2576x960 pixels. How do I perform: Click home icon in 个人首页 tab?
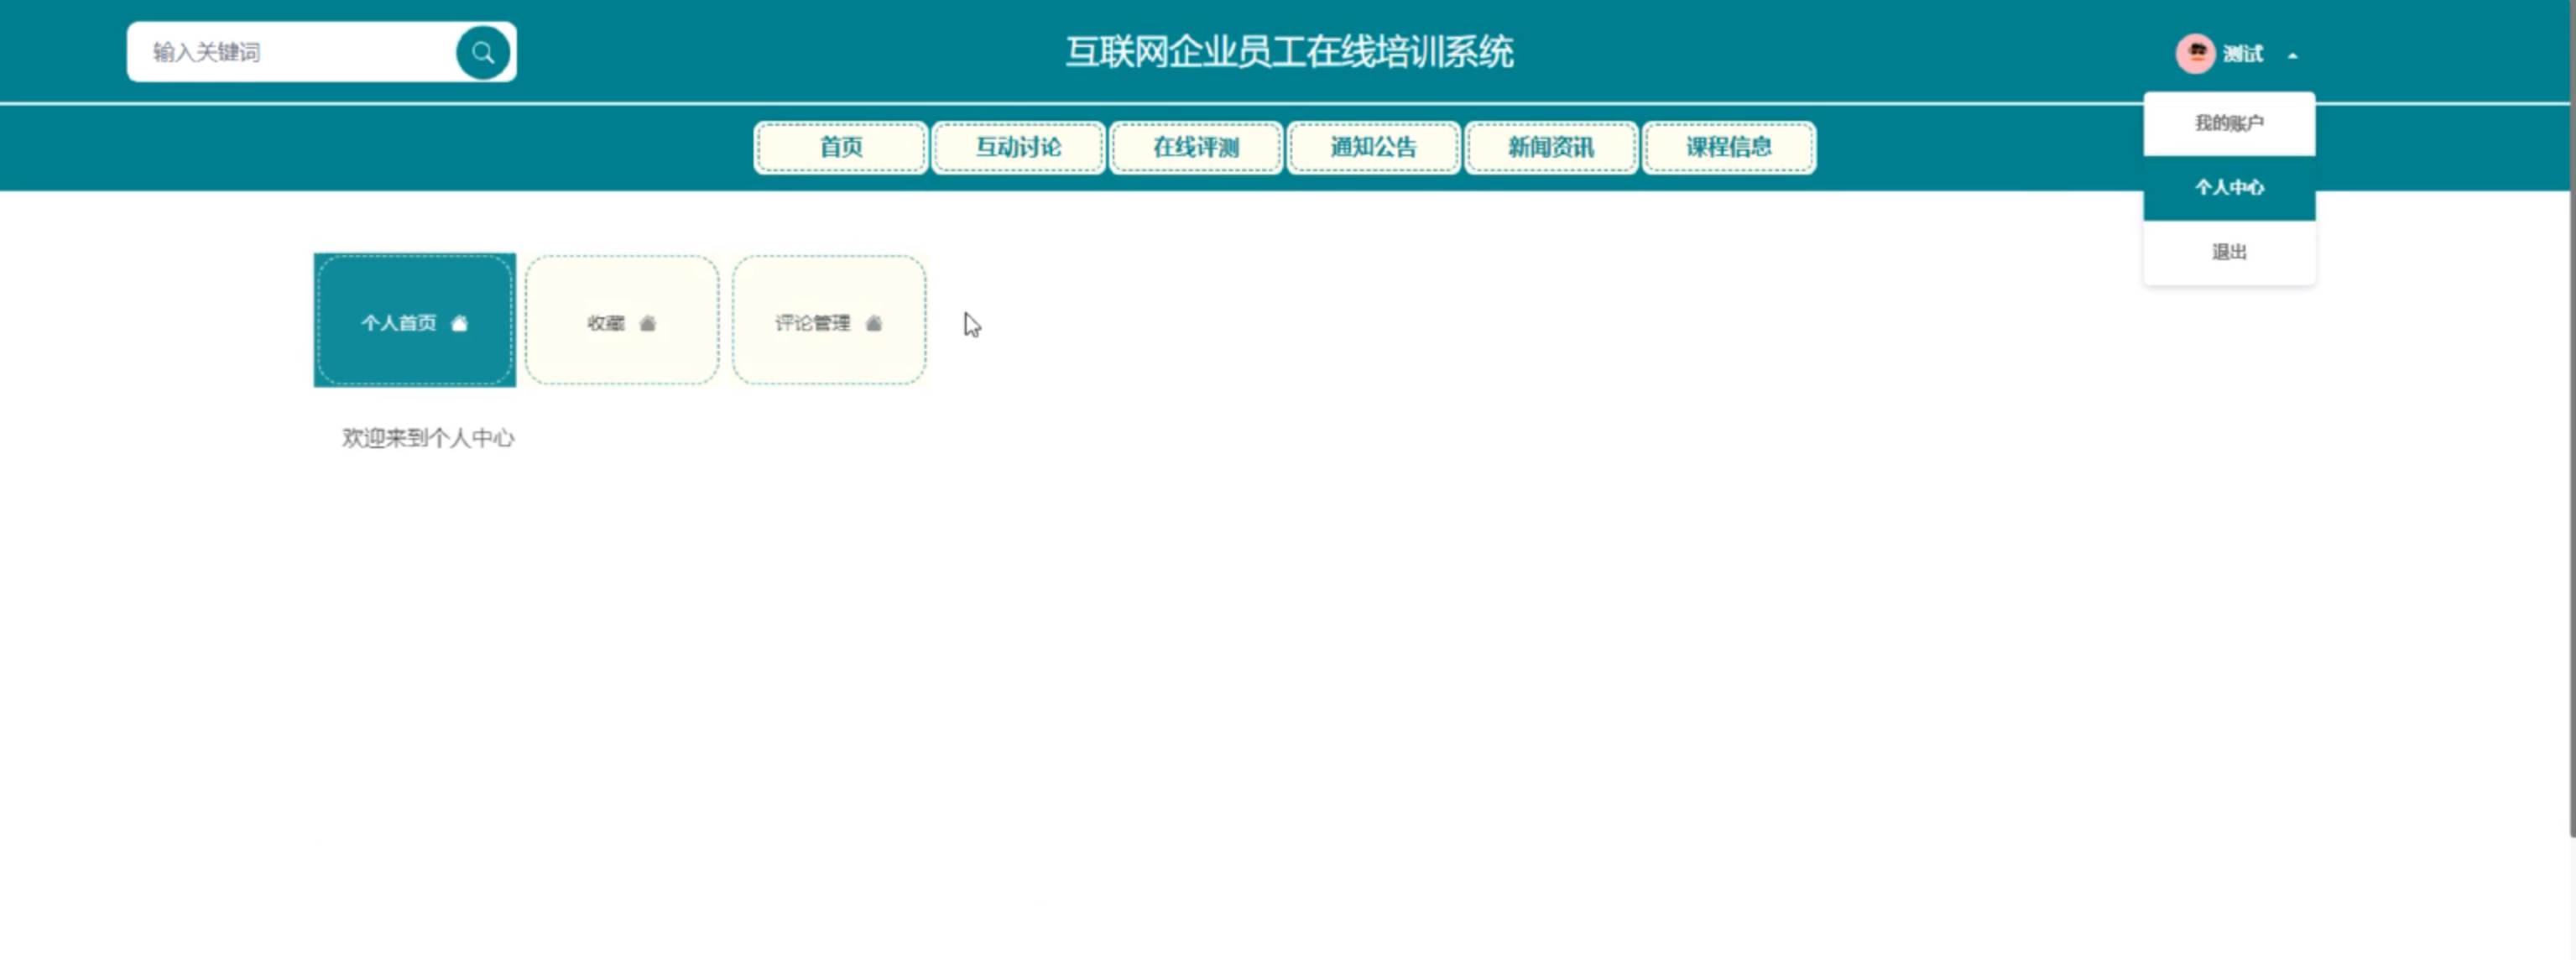pyautogui.click(x=459, y=323)
